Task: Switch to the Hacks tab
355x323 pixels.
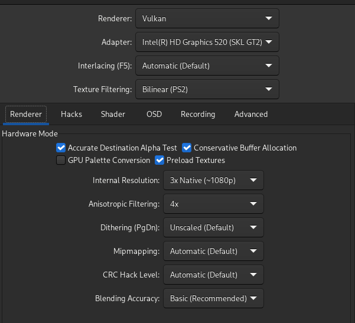Action: point(71,115)
